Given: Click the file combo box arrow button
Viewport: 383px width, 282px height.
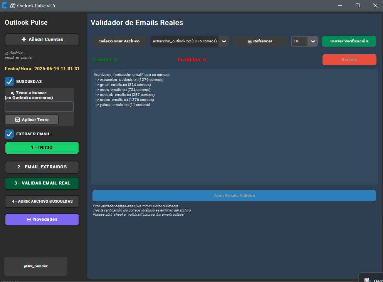Looking at the screenshot, I should click(224, 41).
